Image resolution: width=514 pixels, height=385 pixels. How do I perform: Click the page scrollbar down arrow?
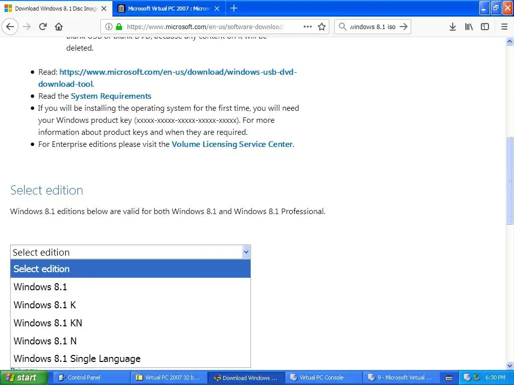click(x=509, y=365)
